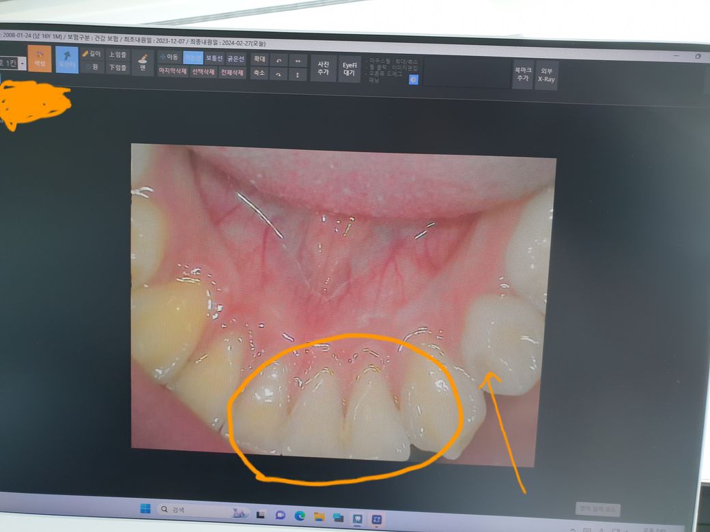Click the rotate counterclockwise arrow icon

pyautogui.click(x=278, y=60)
